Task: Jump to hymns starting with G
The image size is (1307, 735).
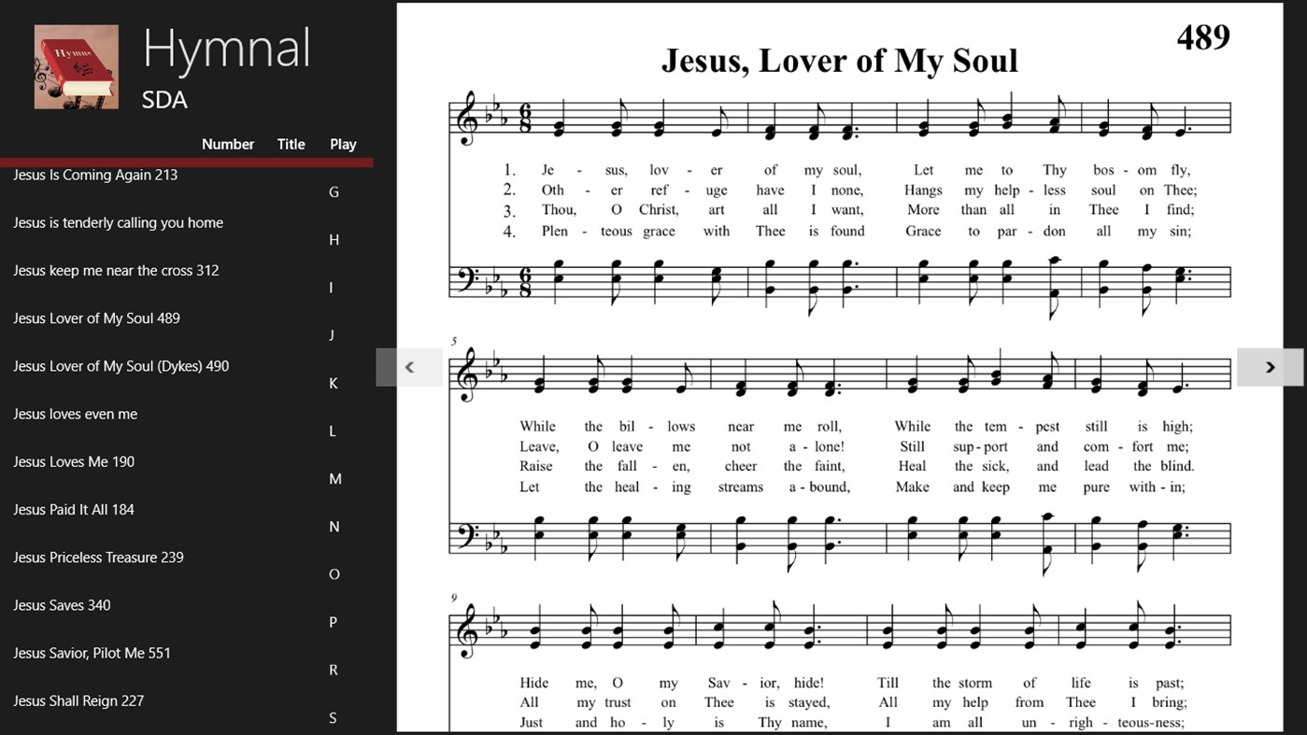Action: [x=334, y=191]
